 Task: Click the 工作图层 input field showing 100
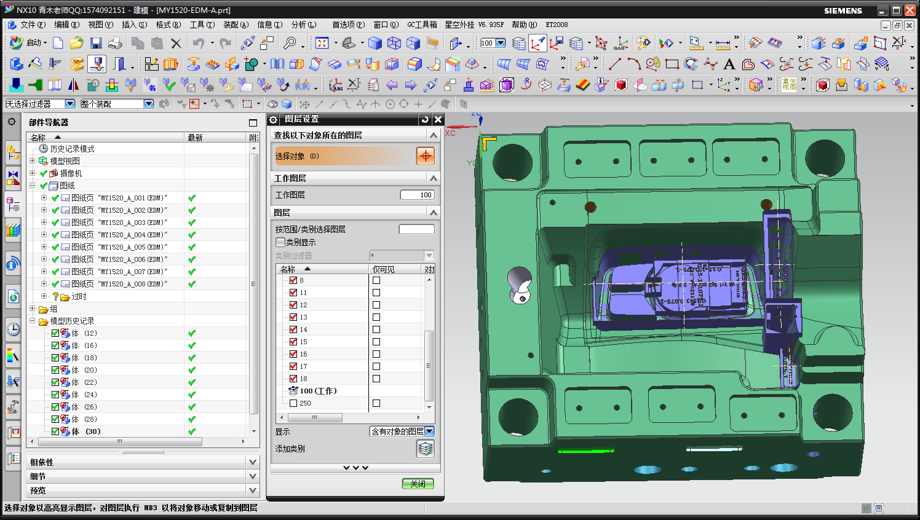point(417,195)
